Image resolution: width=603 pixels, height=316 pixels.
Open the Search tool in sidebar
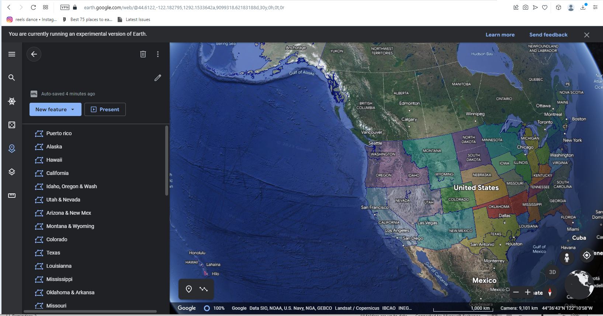(x=12, y=77)
